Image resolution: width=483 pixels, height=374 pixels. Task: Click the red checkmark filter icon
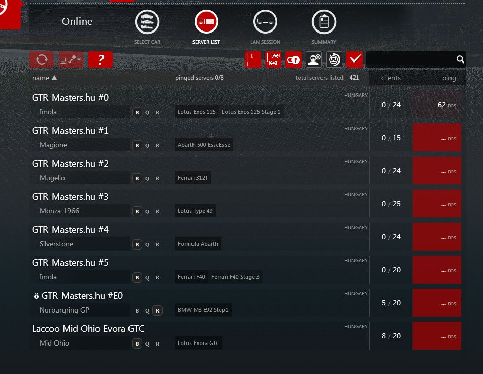[355, 59]
